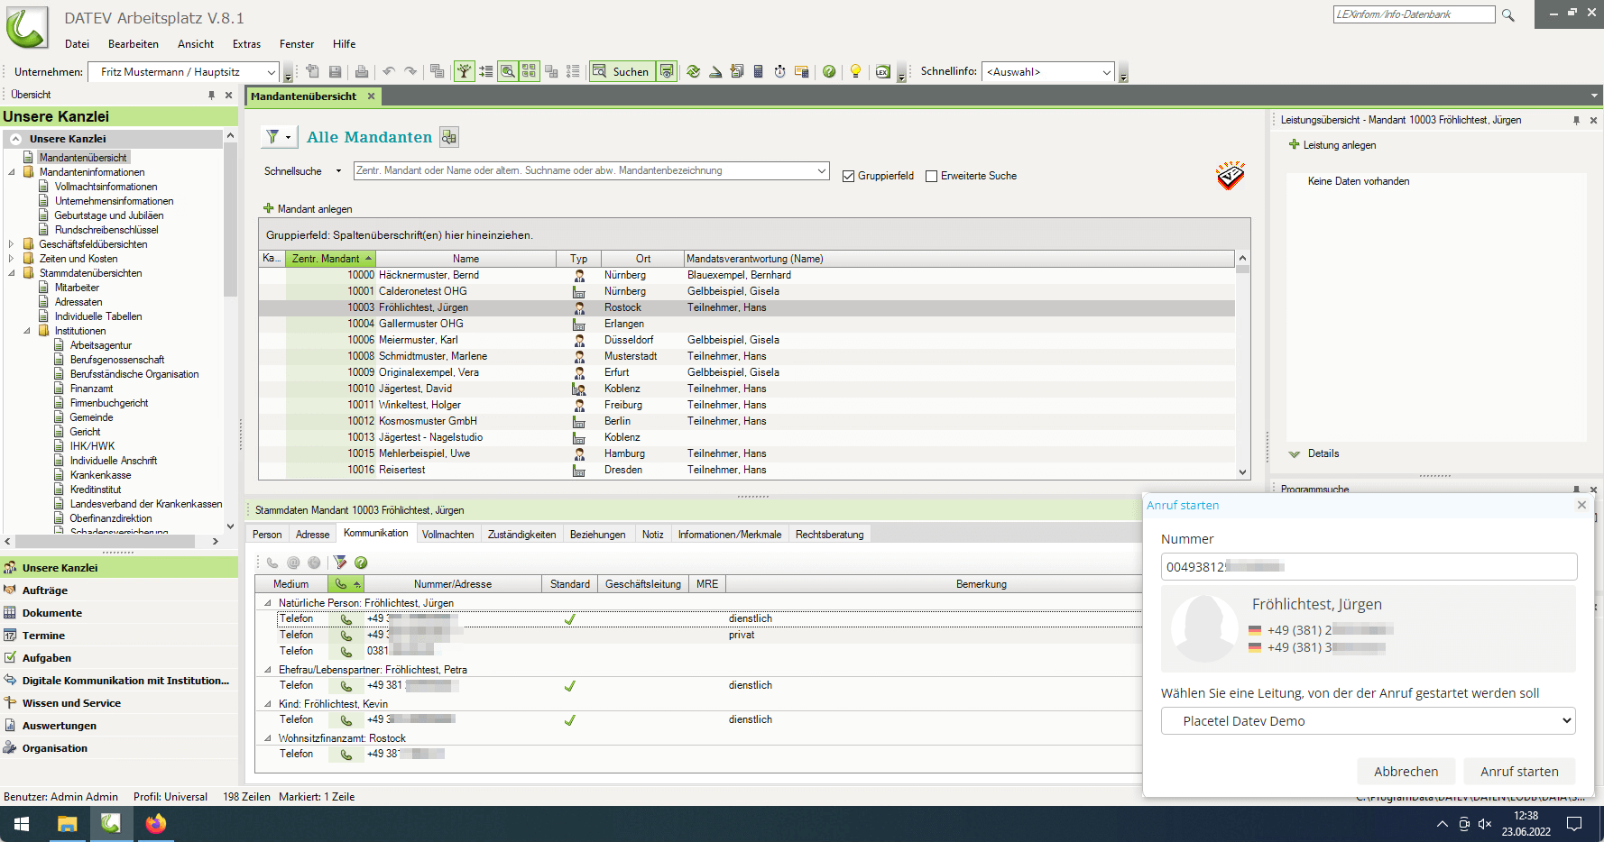Select the Mitarbeiter tree item
This screenshot has height=842, width=1604.
[x=77, y=288]
